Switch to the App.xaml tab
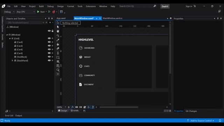 [61, 18]
